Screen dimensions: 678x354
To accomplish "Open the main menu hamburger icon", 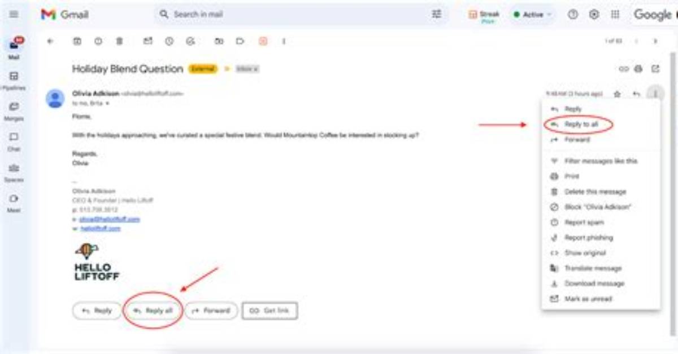I will coord(14,15).
